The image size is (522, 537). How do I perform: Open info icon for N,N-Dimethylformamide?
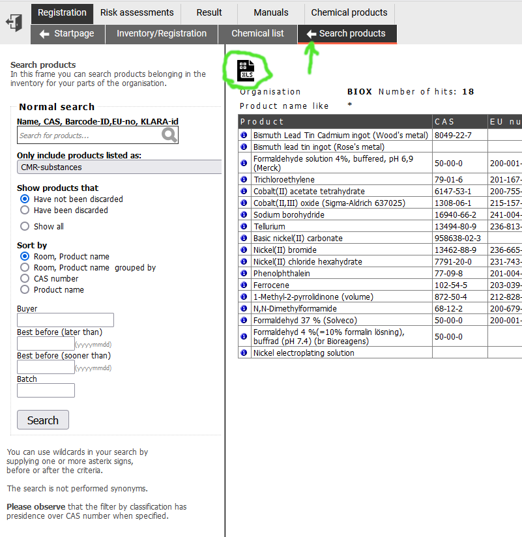click(x=244, y=308)
